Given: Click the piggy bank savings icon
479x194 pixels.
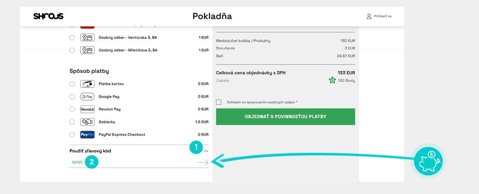Looking at the screenshot, I should pyautogui.click(x=428, y=161).
